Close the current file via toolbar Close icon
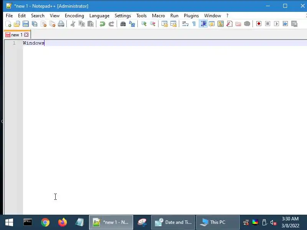Screen dimensions: 307x230 pos(43,24)
